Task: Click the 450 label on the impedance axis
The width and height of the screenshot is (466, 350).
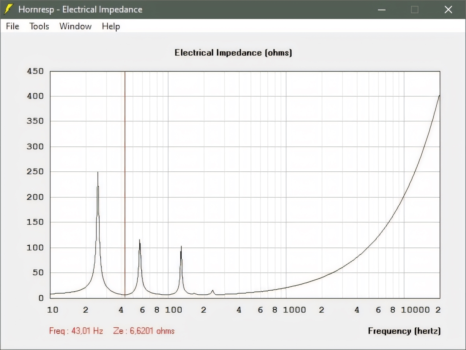Action: click(x=35, y=71)
